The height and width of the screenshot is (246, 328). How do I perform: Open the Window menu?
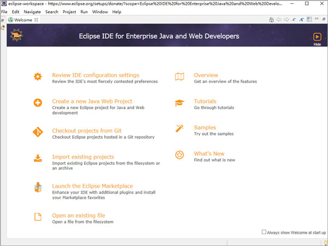(100, 12)
